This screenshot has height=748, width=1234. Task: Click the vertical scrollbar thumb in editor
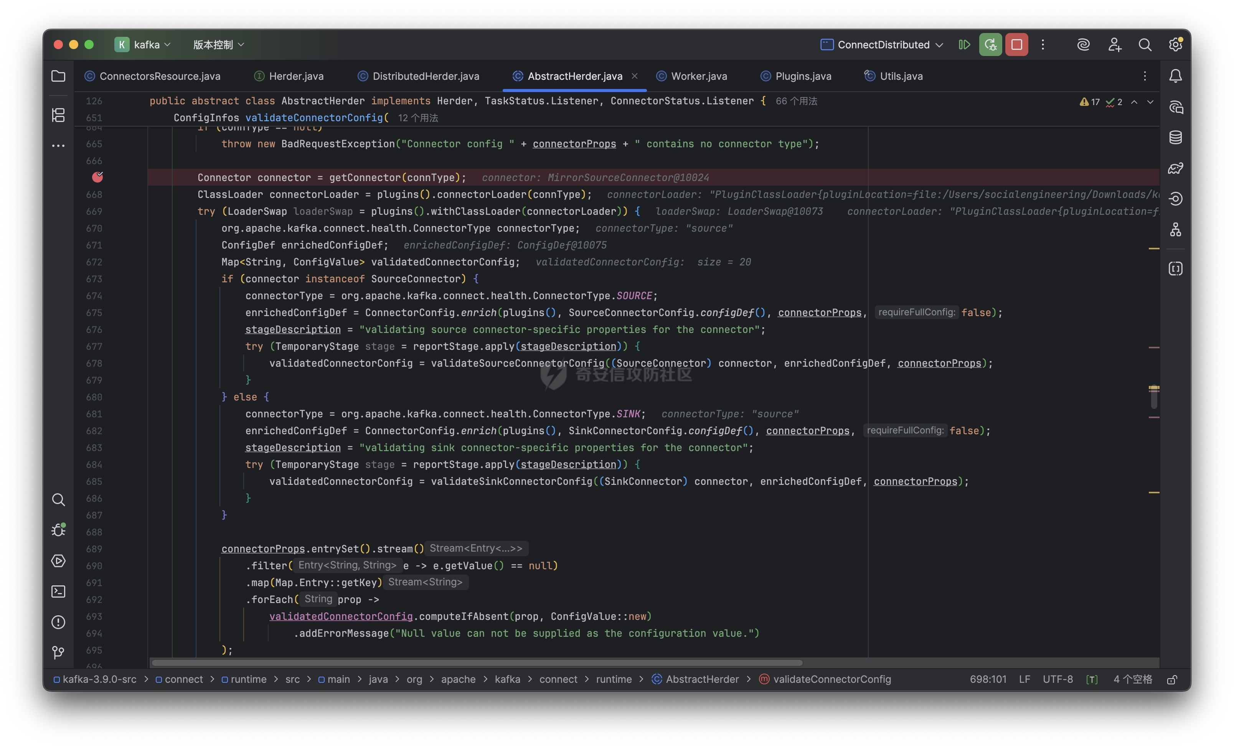pos(1154,397)
